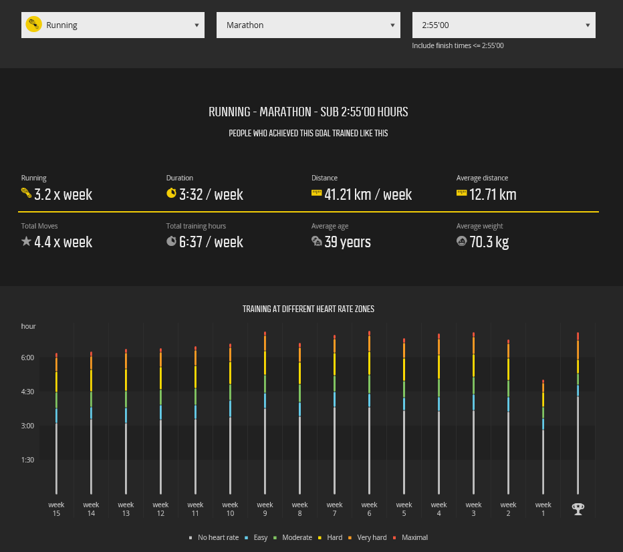Click the week 2 label
623x552 pixels.
(508, 509)
